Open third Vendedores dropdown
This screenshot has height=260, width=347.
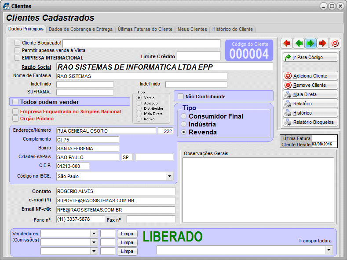tap(94, 251)
